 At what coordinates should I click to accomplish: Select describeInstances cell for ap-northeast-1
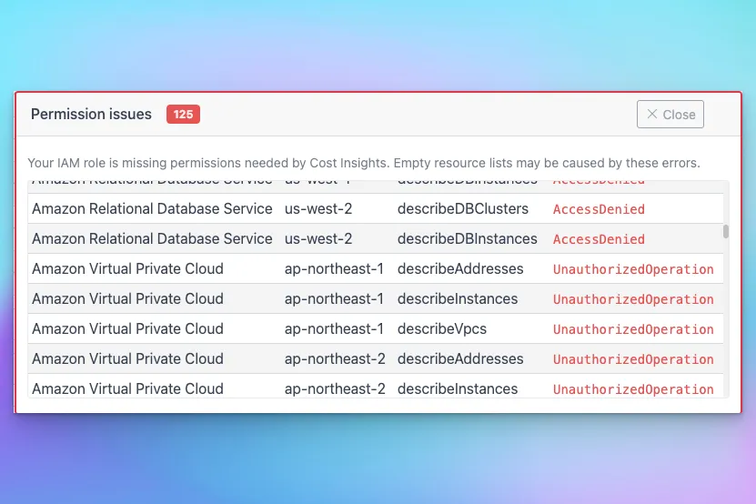pos(458,299)
